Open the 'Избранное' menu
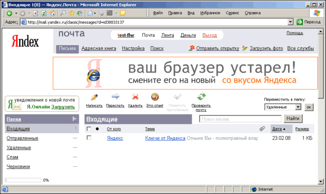The width and height of the screenshot is (326, 194). pos(210,13)
